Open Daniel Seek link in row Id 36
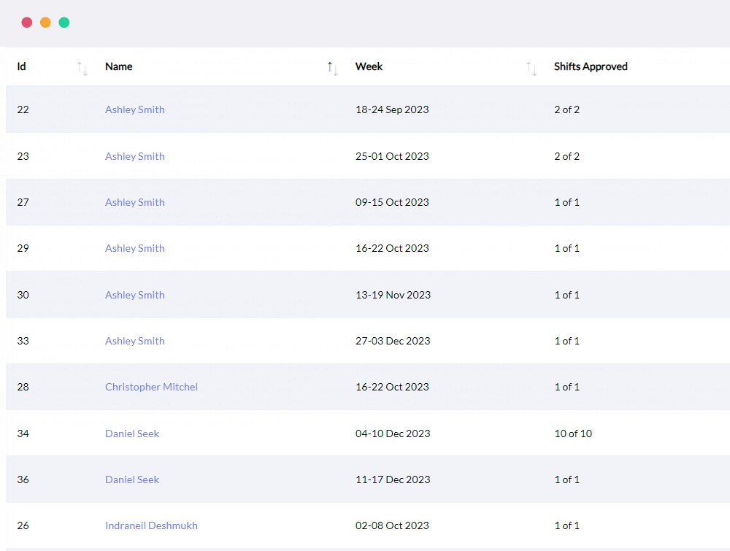 tap(132, 479)
